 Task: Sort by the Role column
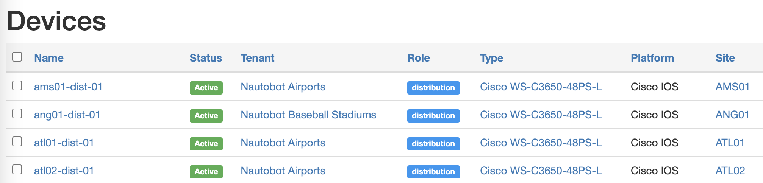click(418, 58)
